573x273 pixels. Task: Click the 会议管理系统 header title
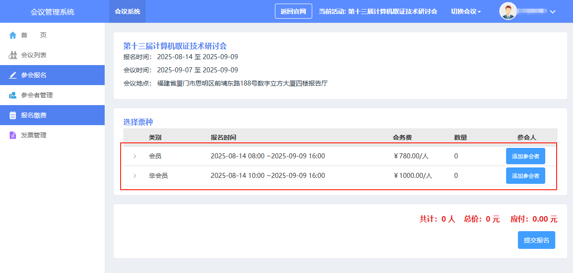52,12
